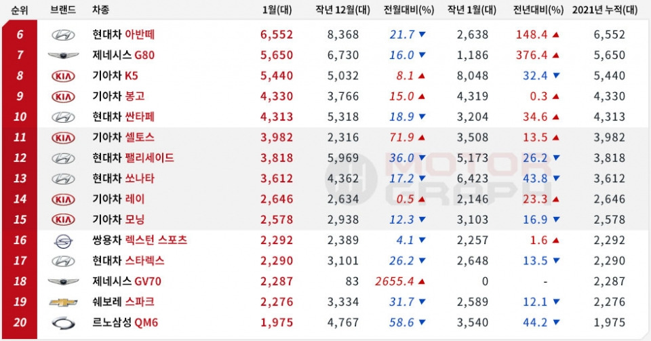This screenshot has height=341, width=651.
Task: Select the 1월(대) column header
Action: [x=277, y=10]
